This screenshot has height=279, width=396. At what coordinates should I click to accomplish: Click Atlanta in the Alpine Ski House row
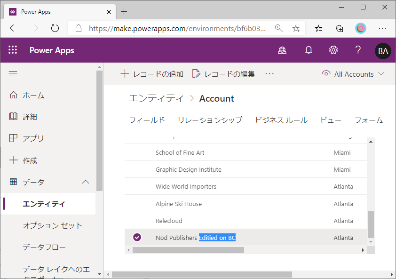tap(343, 204)
